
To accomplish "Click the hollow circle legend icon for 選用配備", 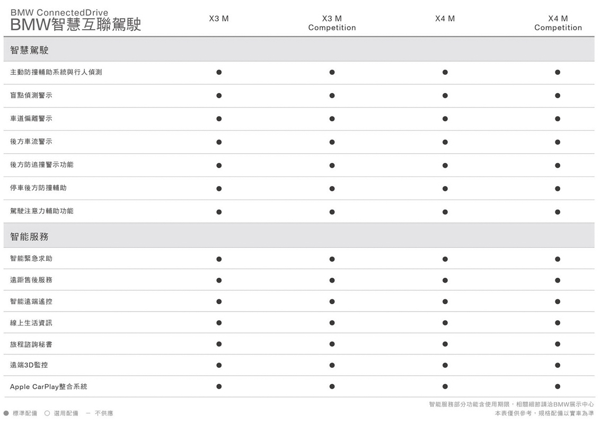I will (x=47, y=413).
